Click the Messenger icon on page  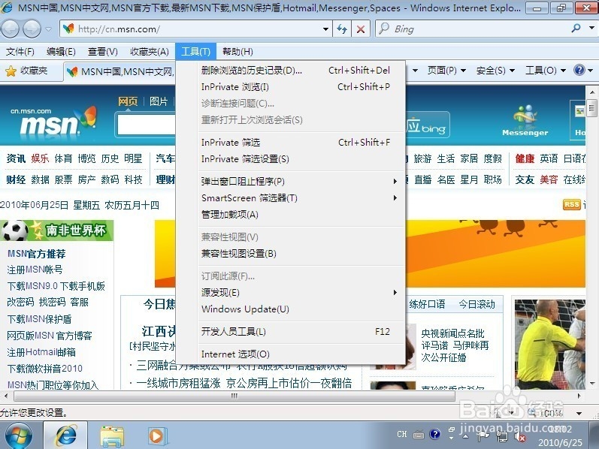pos(525,121)
